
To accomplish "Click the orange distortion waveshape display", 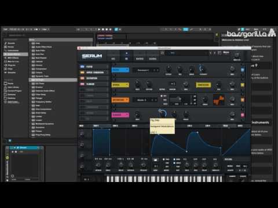I will point(219,100).
